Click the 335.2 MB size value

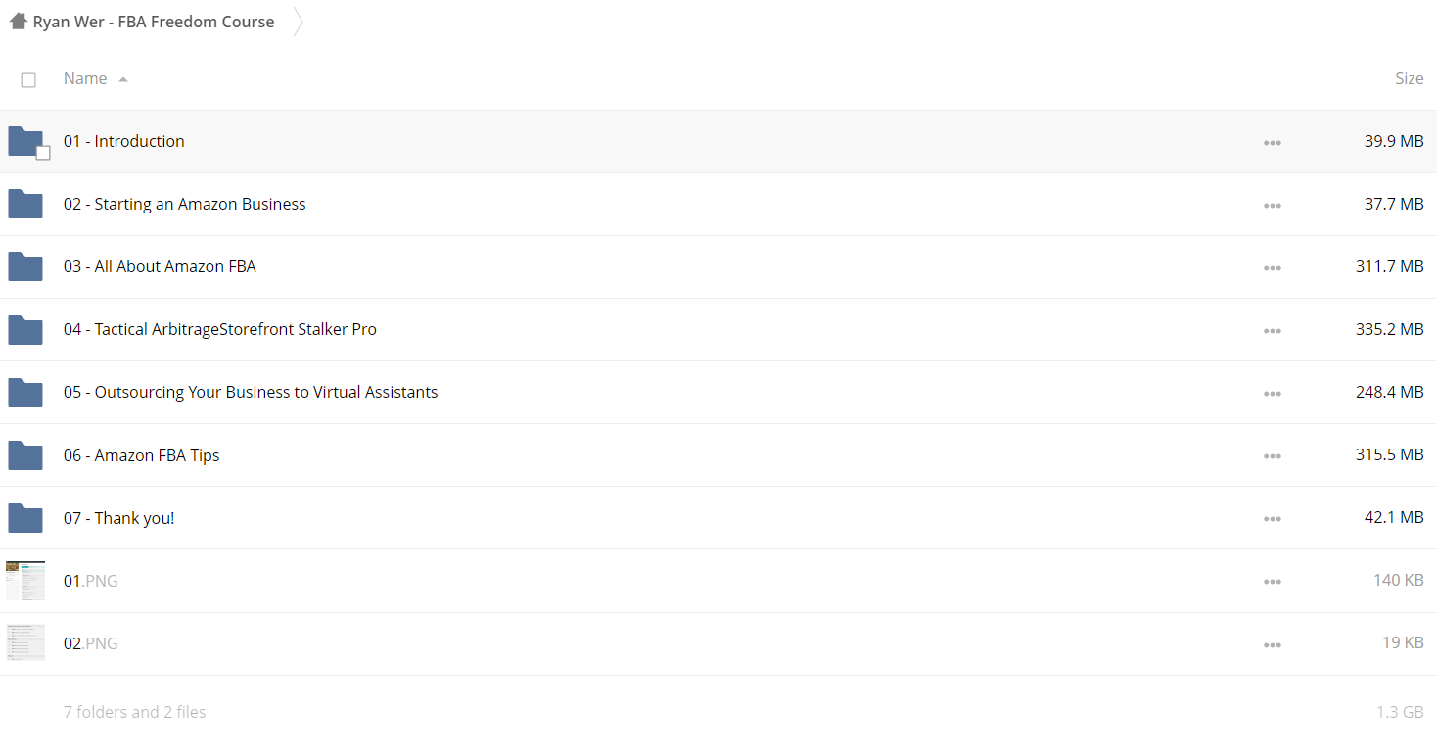(x=1390, y=329)
